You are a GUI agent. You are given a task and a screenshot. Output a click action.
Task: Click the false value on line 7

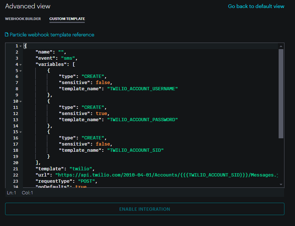coord(103,83)
